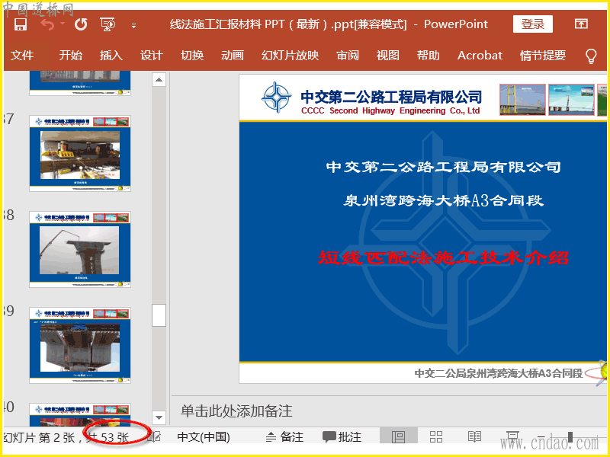Open the Undo history dropdown arrow

click(63, 24)
